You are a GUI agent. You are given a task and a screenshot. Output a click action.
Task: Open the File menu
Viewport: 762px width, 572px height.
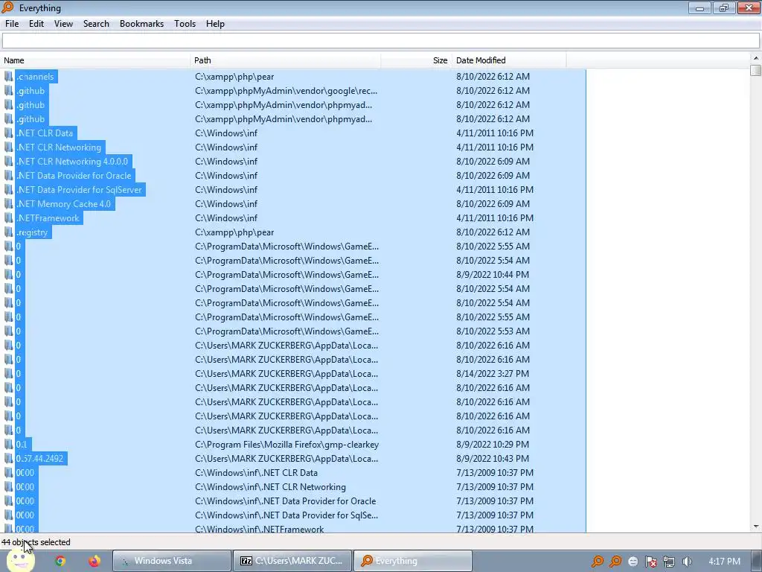[12, 24]
